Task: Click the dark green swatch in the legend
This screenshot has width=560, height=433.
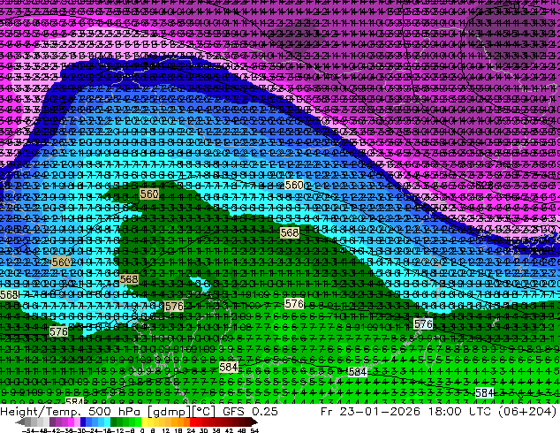Action: 114,422
